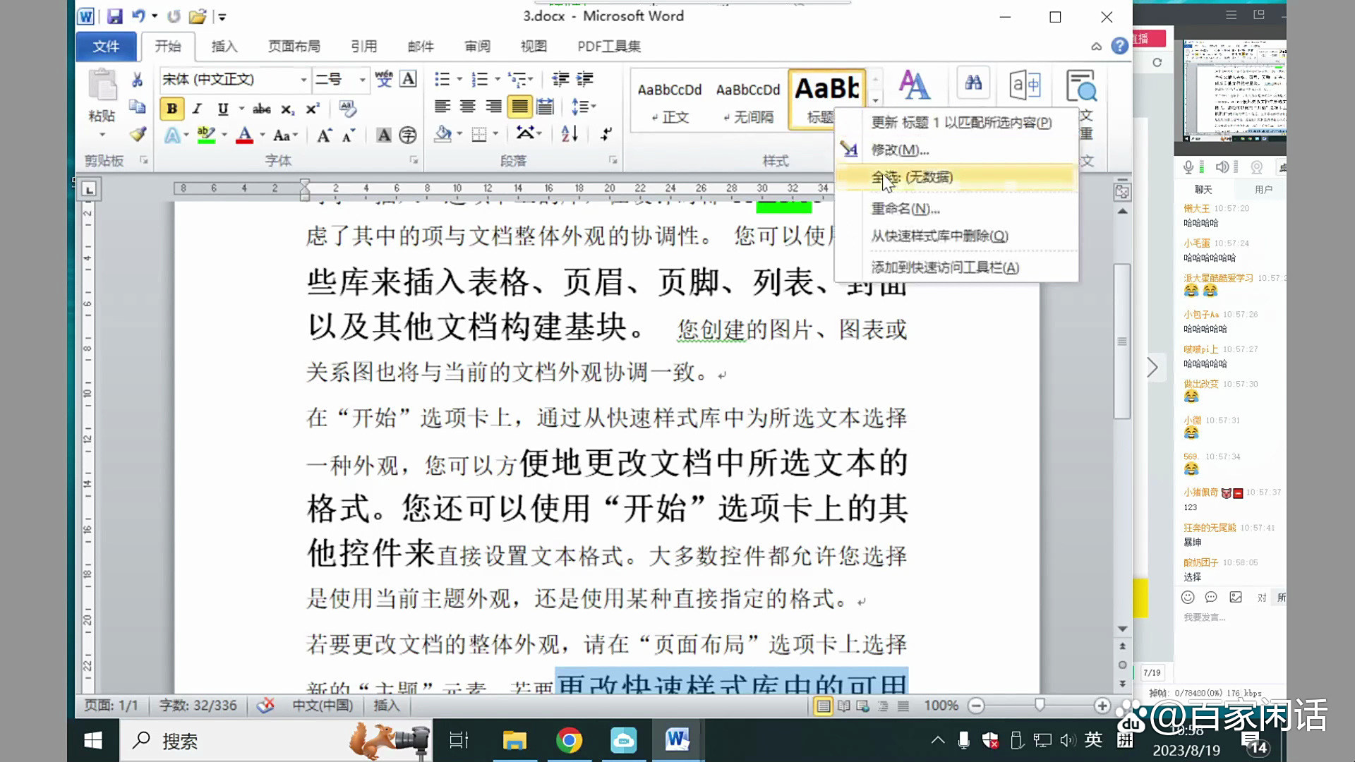Screen dimensions: 1355x762
Task: Select the subscript formatting icon
Action: [x=288, y=109]
